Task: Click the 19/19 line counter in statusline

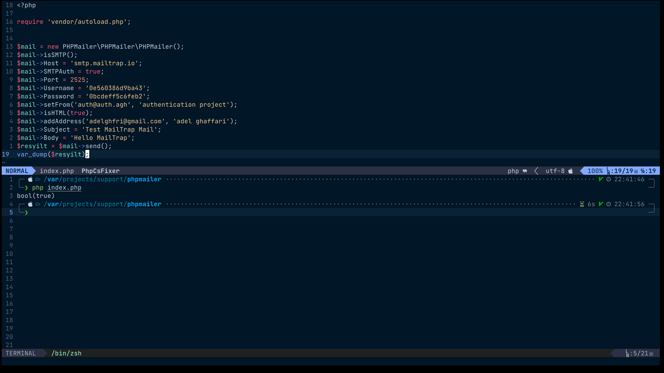Action: tap(624, 171)
